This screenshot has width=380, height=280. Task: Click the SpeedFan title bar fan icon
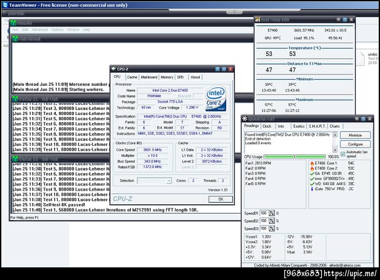coord(244,119)
